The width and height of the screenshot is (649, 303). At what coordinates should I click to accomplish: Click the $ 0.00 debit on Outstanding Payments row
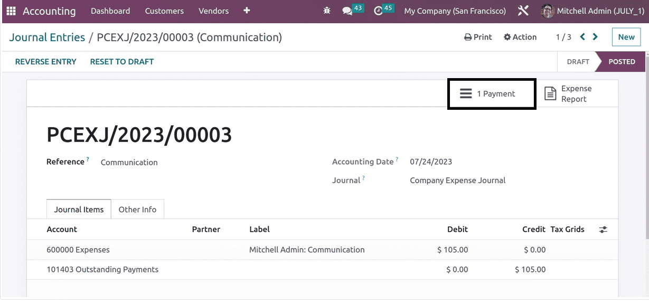pyautogui.click(x=457, y=270)
